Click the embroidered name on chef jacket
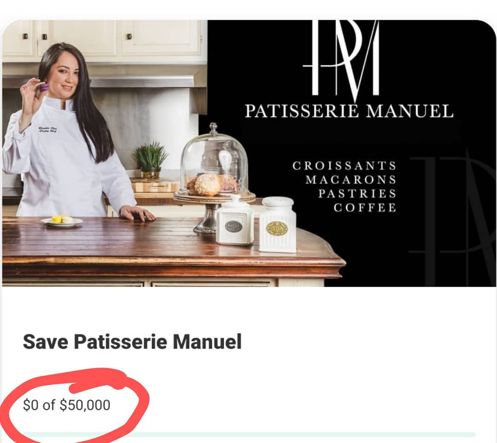The height and width of the screenshot is (443, 497). pyautogui.click(x=47, y=129)
